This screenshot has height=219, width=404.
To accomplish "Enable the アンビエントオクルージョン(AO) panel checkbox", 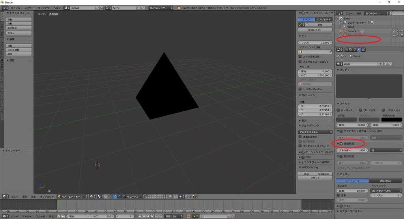I will 341,131.
